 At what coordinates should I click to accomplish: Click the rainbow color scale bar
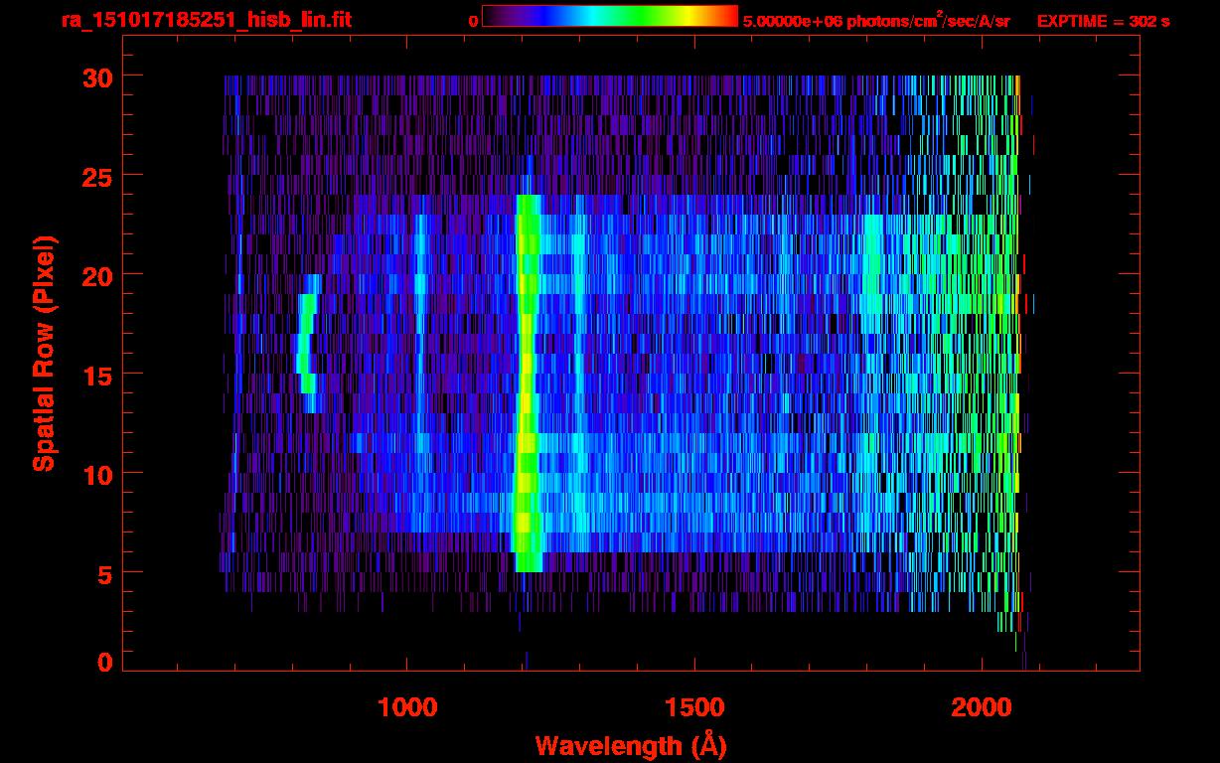pos(610,17)
